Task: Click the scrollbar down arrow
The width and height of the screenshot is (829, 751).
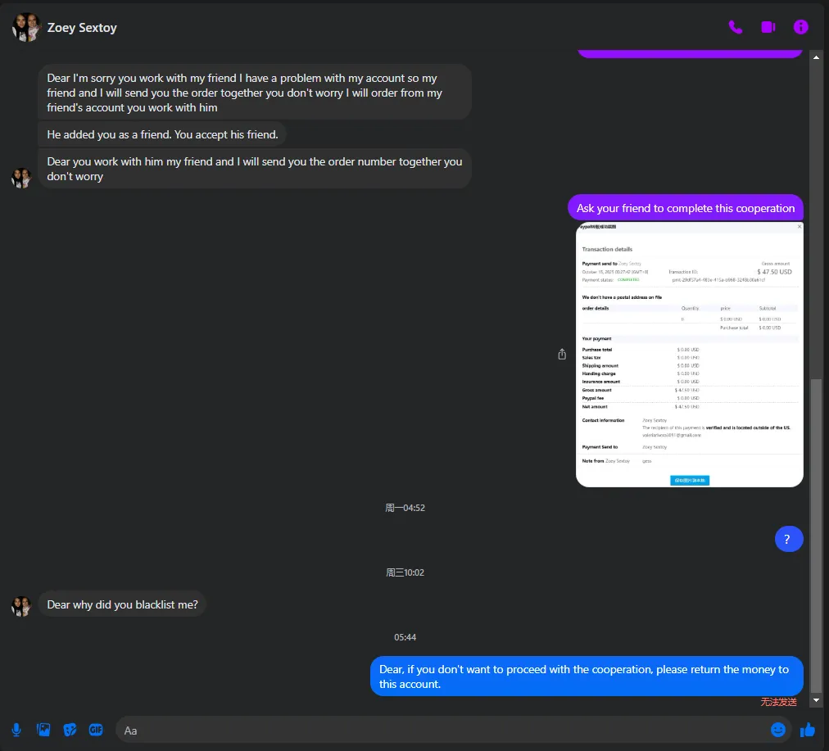Action: [x=817, y=700]
